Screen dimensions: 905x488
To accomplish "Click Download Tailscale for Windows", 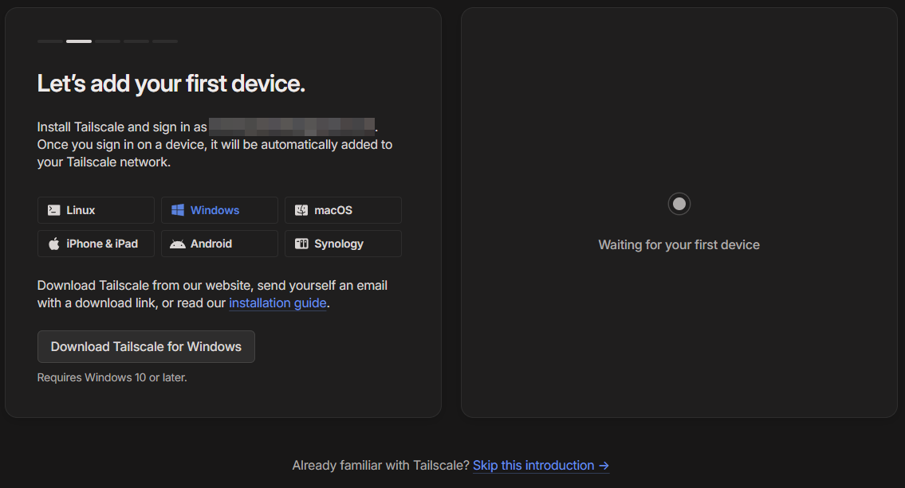I will pos(146,347).
